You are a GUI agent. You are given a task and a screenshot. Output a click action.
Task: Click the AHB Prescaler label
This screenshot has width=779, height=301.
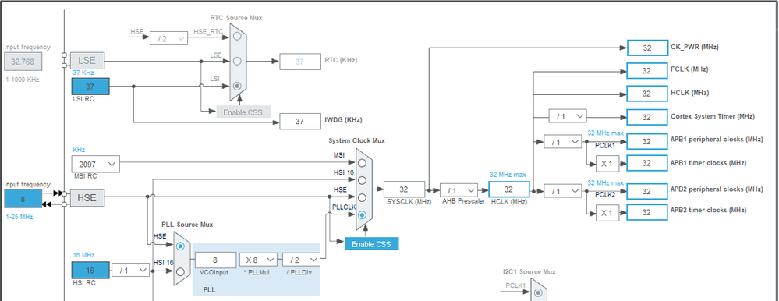pos(463,201)
